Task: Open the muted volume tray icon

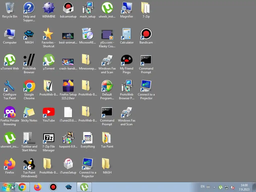Action: 232,187
